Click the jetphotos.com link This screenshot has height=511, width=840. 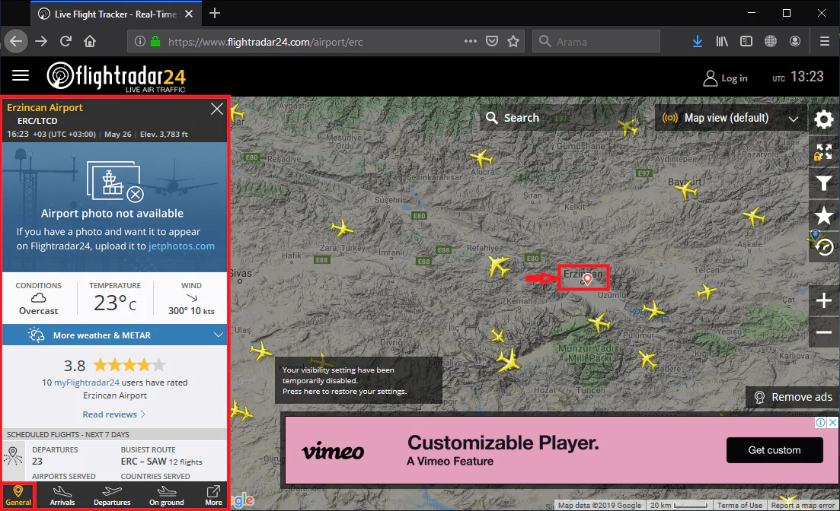pos(183,246)
